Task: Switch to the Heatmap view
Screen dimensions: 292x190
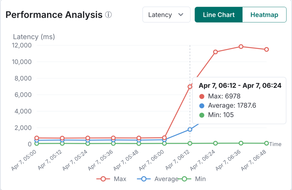Action: (x=264, y=15)
